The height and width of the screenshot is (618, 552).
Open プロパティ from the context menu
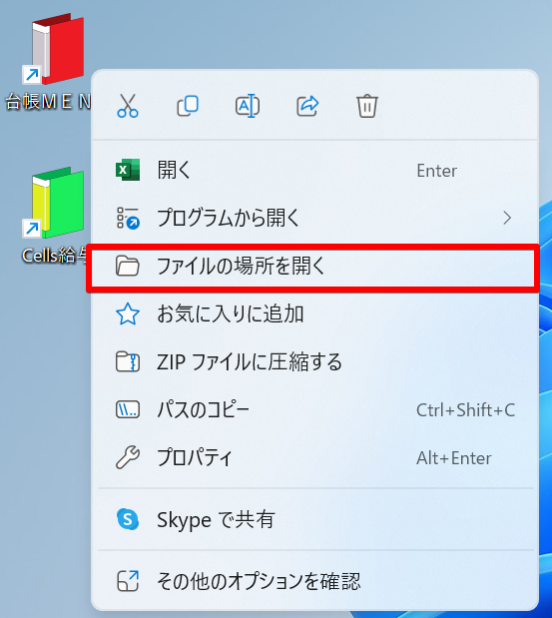(x=315, y=458)
